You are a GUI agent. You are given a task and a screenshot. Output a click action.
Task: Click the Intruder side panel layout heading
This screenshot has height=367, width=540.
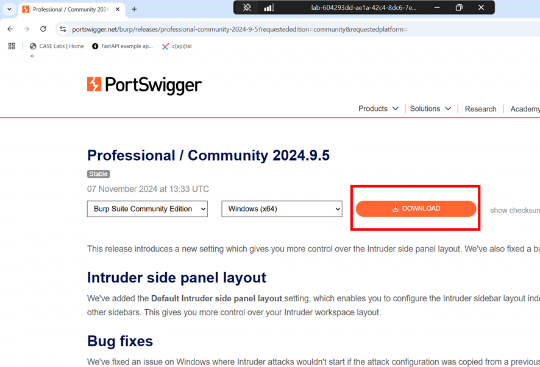(x=177, y=278)
